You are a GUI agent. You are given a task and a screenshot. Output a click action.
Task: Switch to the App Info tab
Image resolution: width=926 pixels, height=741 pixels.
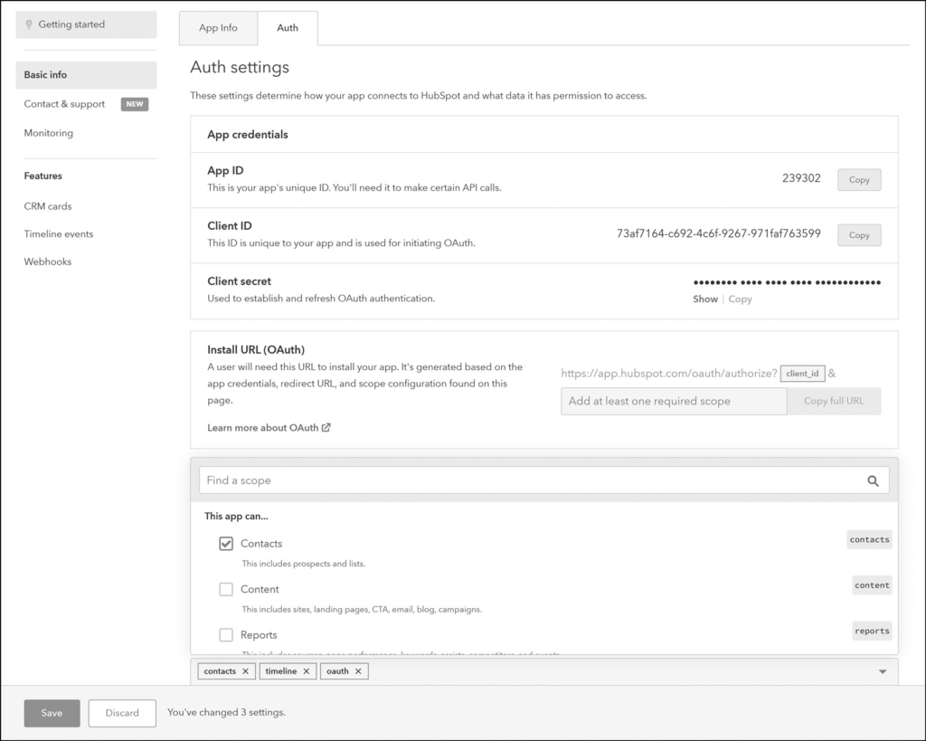tap(218, 28)
